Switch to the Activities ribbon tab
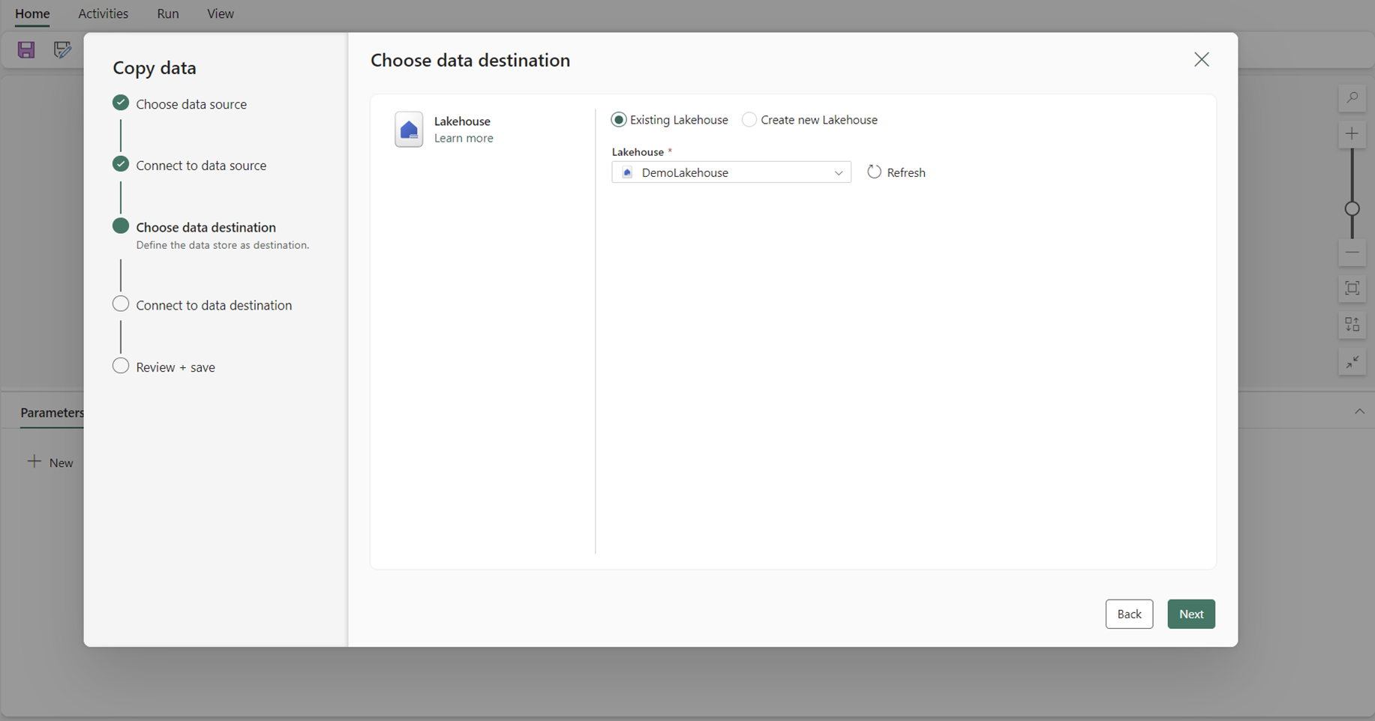 104,13
